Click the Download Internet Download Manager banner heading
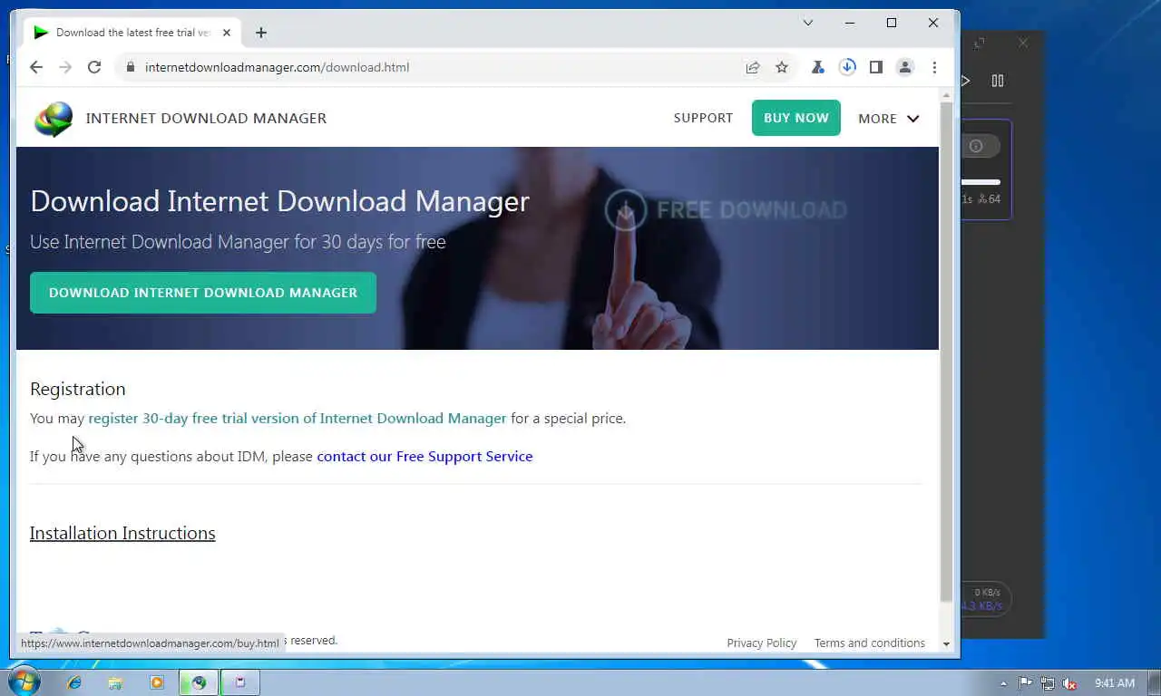This screenshot has height=696, width=1161. coord(279,201)
